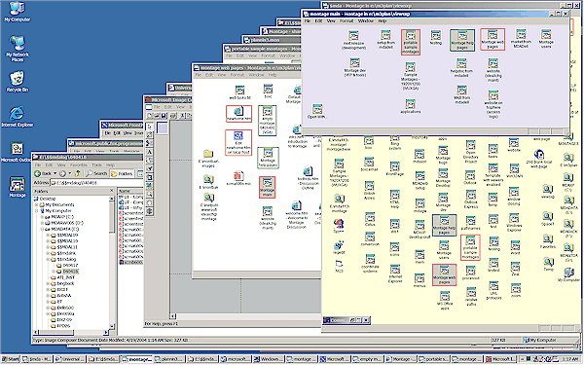Open '2nd blank local web page' icon

tap(538, 158)
